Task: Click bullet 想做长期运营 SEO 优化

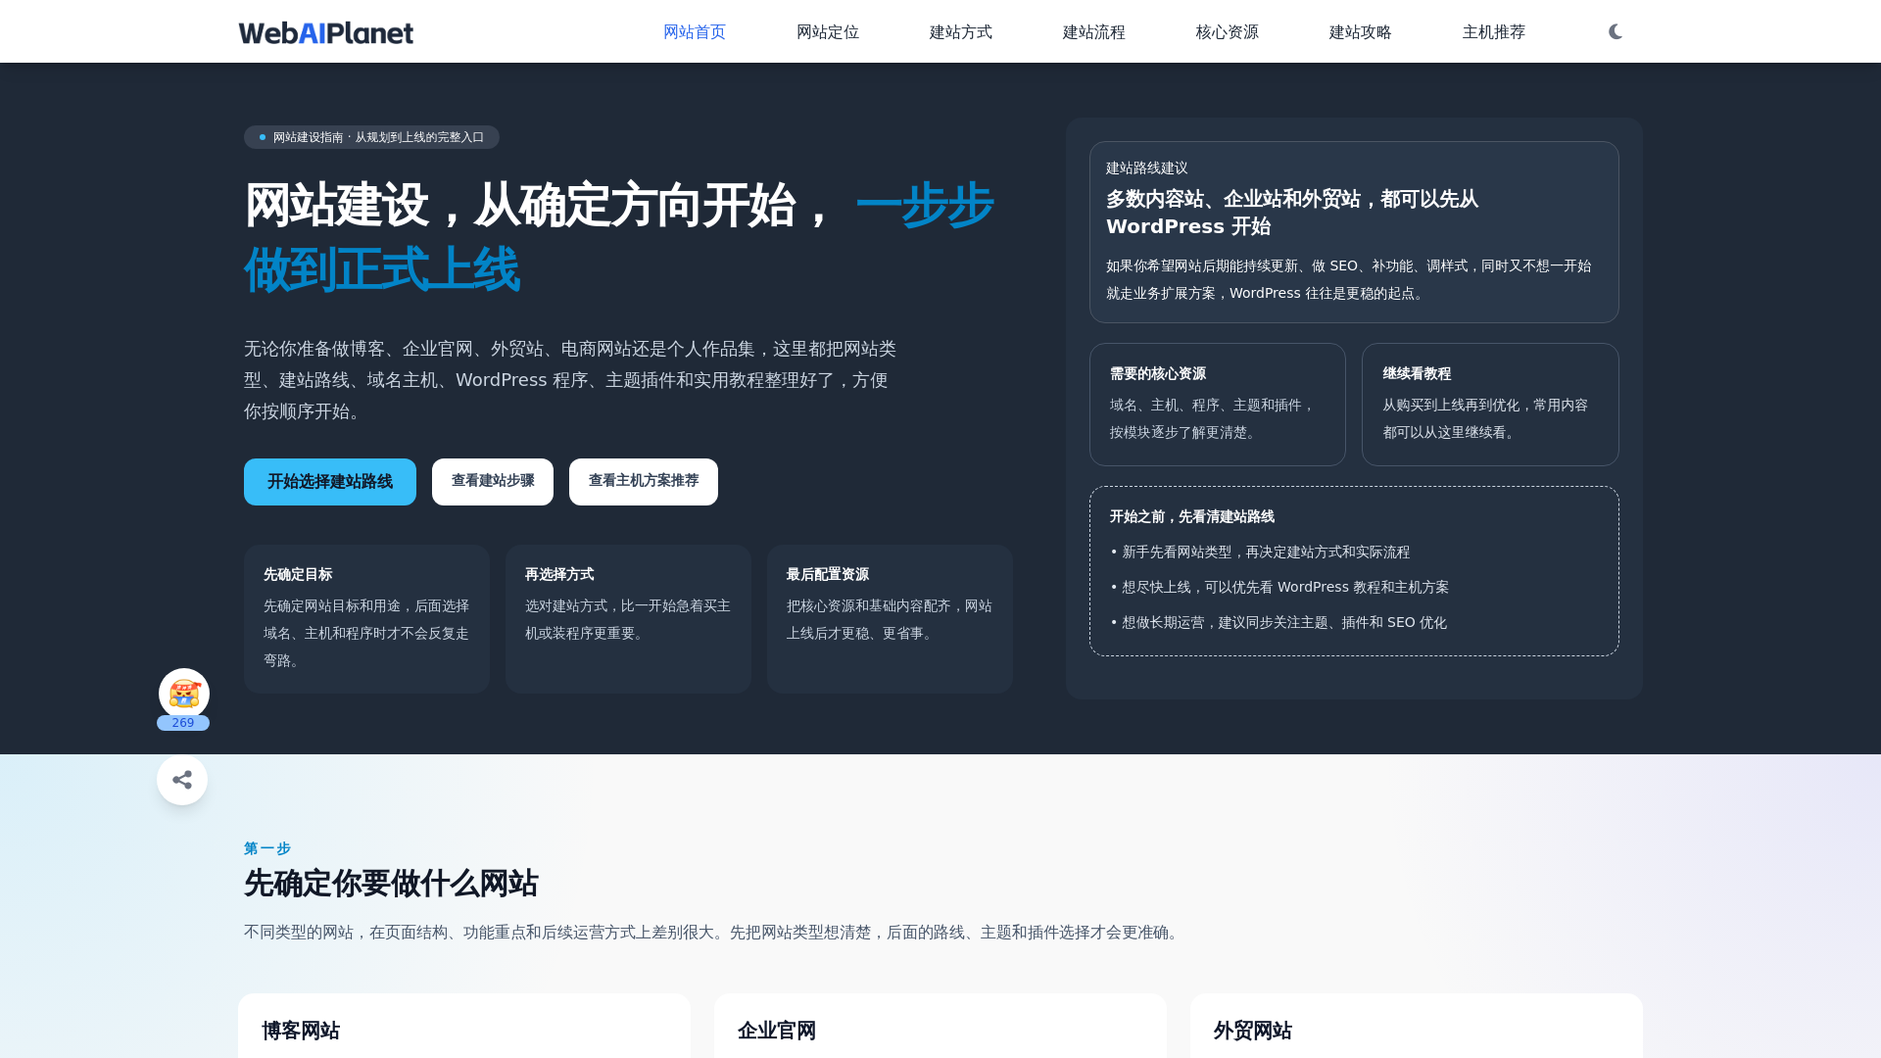Action: tap(1278, 623)
